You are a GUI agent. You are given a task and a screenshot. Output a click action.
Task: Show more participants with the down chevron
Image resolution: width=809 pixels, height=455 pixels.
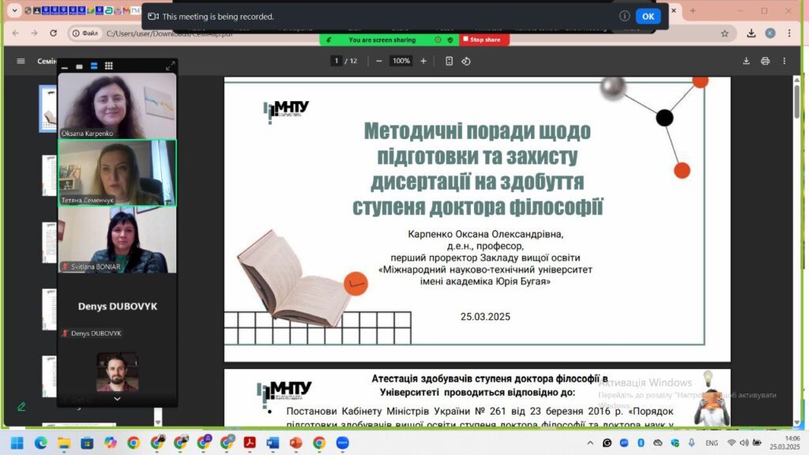pyautogui.click(x=117, y=399)
